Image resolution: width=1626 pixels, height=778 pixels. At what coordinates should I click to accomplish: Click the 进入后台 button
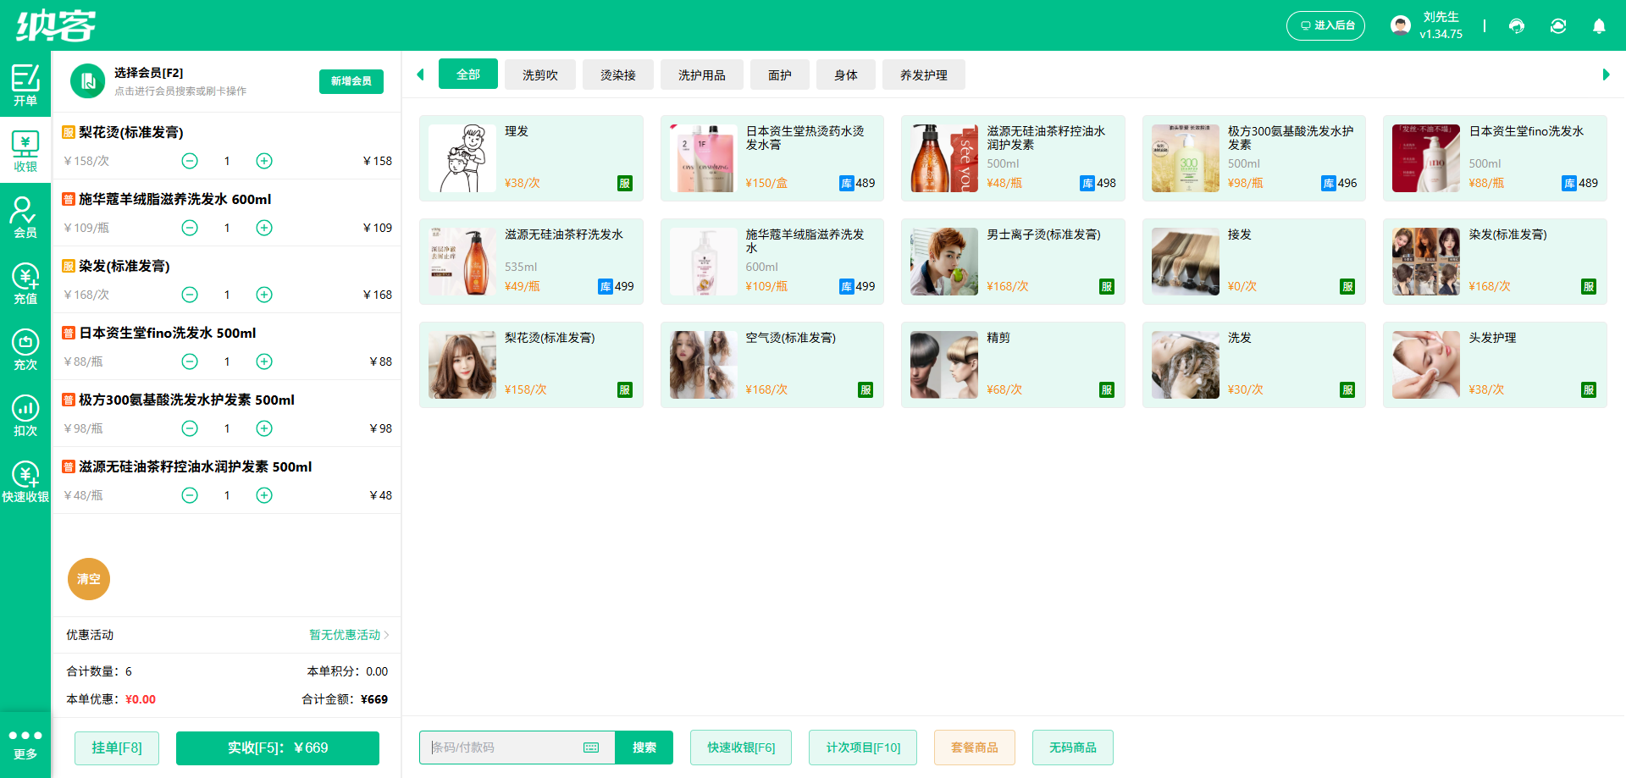tap(1326, 25)
